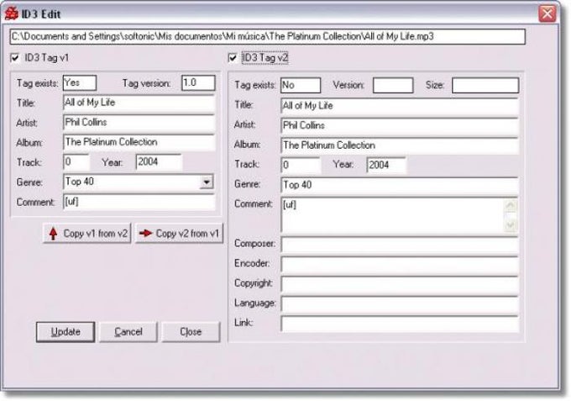The image size is (571, 401).
Task: Click the v2 Comment scrollbar down arrow
Action: click(x=511, y=225)
